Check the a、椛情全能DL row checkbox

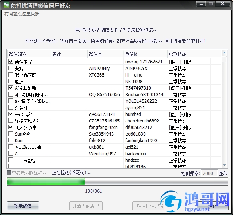[x=11, y=101]
